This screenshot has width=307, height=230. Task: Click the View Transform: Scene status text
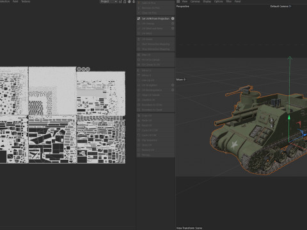pos(189,228)
